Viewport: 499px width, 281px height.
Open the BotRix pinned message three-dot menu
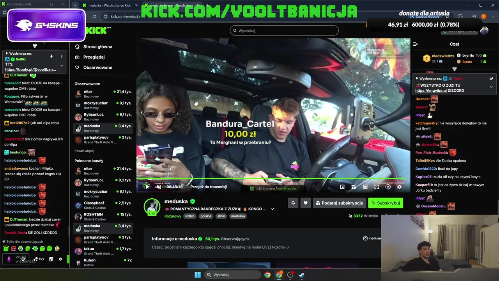(x=62, y=57)
